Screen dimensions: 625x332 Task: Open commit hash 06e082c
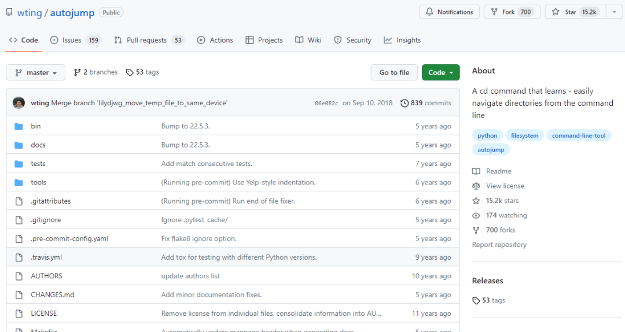click(x=326, y=103)
